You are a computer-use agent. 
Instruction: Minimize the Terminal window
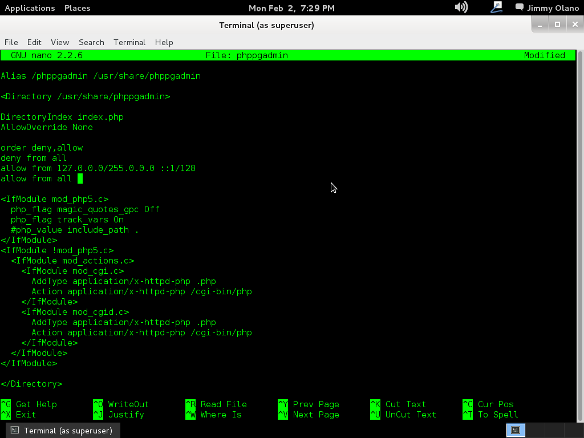click(541, 24)
